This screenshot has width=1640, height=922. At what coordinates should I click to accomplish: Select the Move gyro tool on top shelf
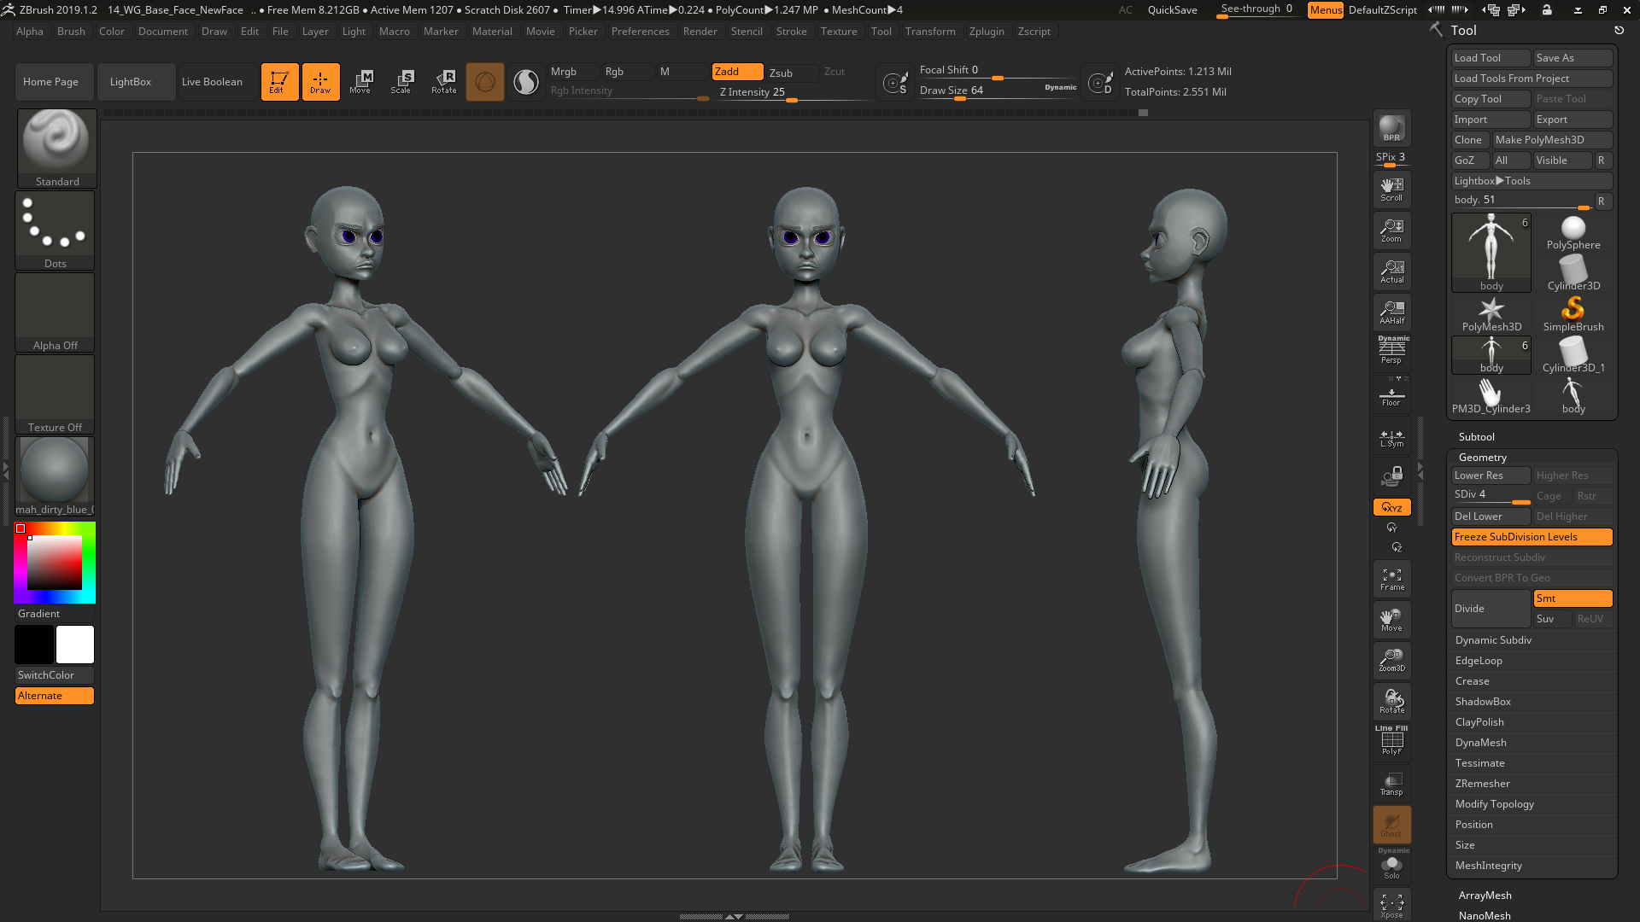point(361,81)
